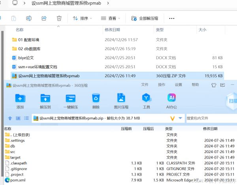Click the search in archive (搜索包内文件) field
This screenshot has width=237, height=185.
(x=212, y=118)
